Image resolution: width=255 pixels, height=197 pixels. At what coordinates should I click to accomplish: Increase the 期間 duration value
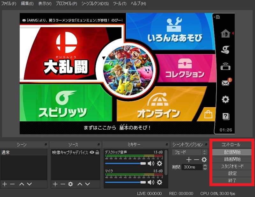tap(205, 166)
